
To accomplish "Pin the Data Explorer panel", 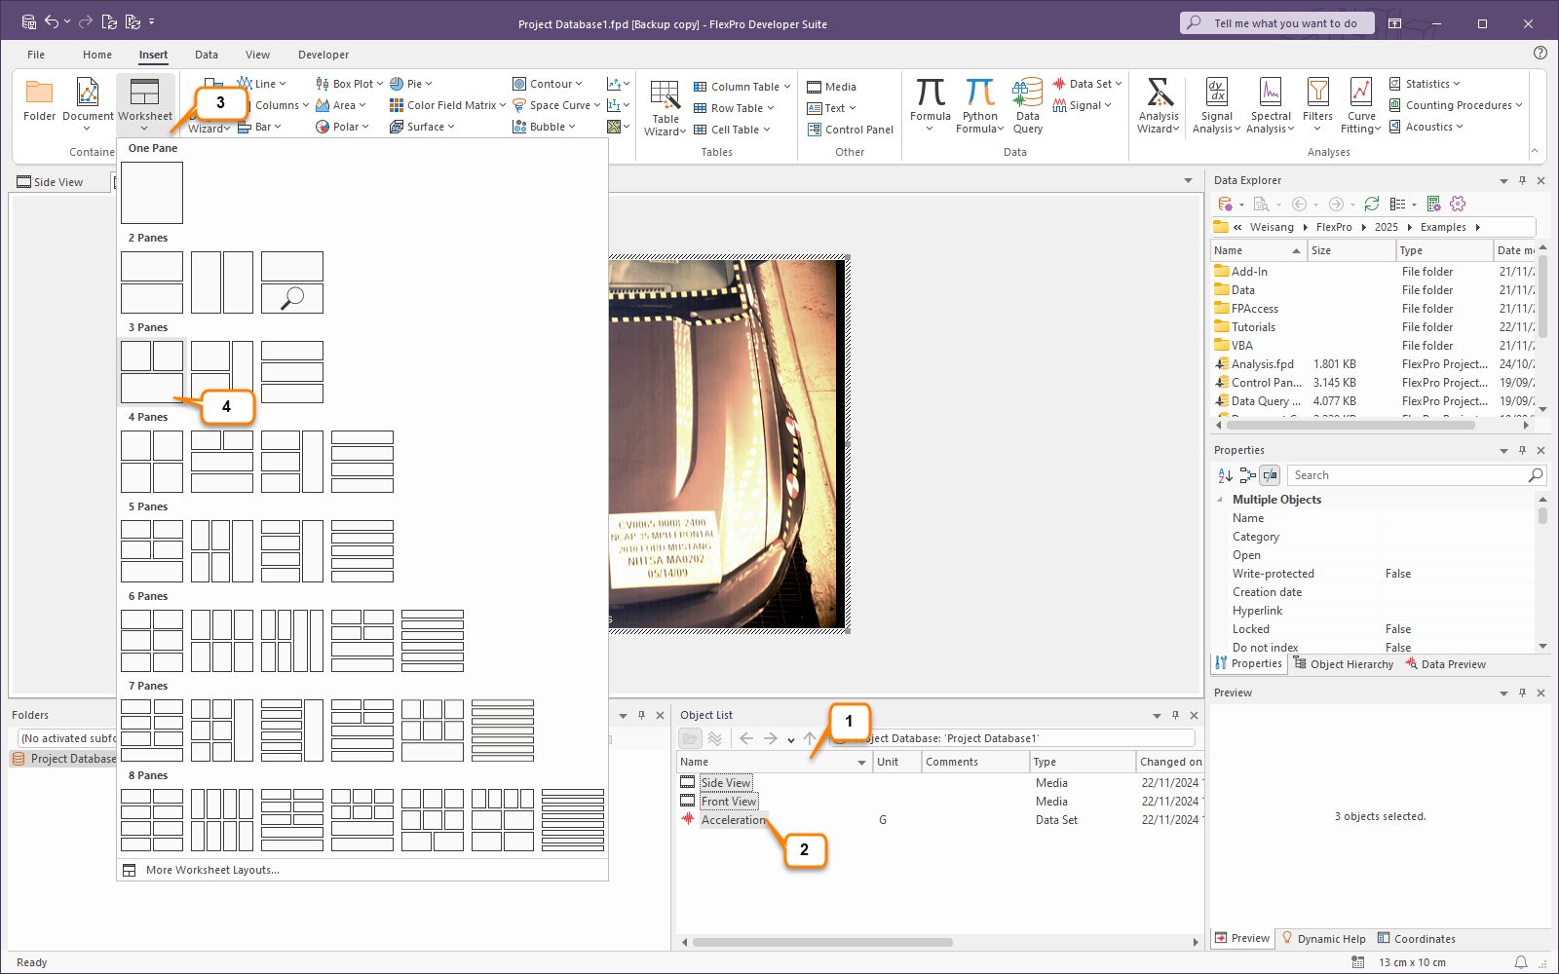I will [x=1522, y=180].
